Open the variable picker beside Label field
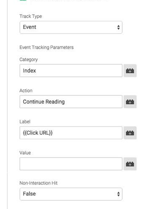160x209 pixels. (130, 133)
